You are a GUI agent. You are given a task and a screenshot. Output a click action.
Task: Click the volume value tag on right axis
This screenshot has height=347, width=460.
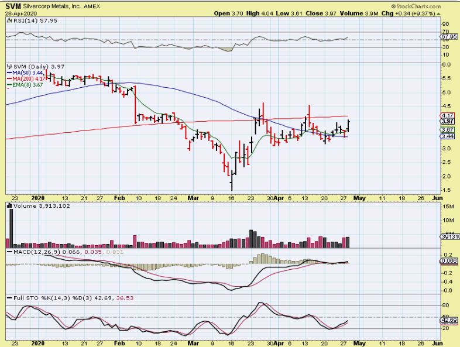(x=450, y=236)
